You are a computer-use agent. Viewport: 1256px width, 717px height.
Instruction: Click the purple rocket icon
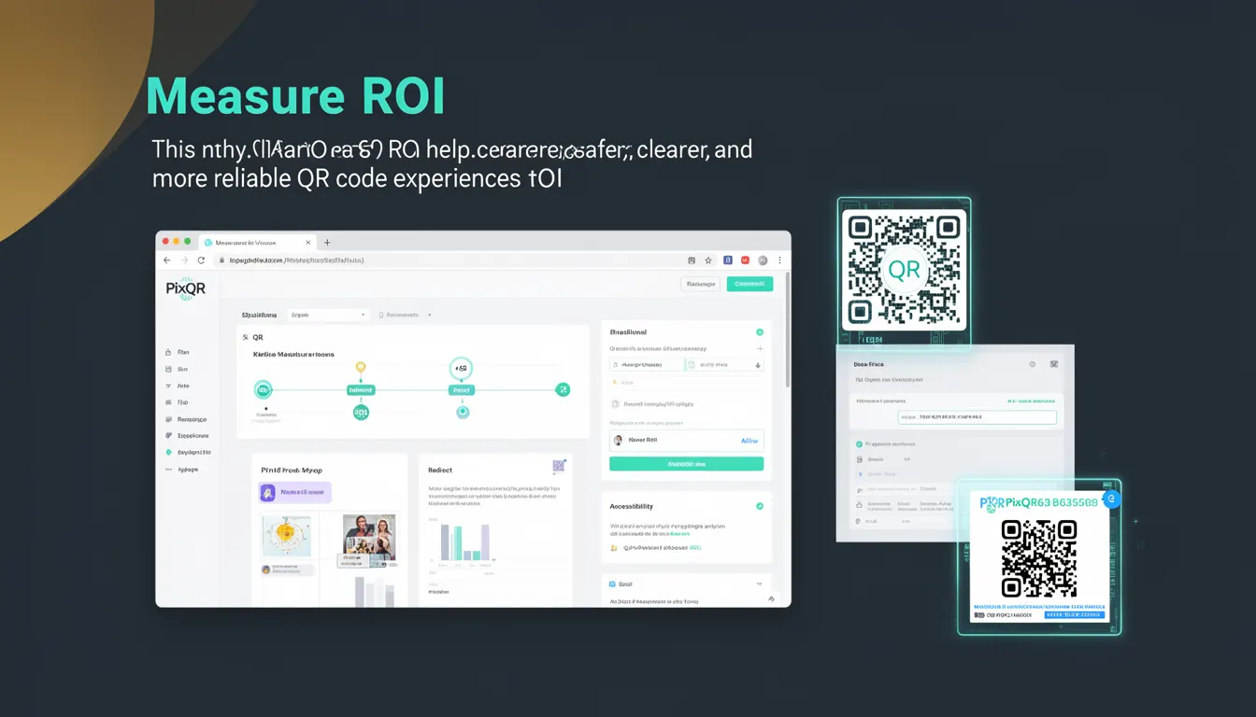tap(268, 492)
